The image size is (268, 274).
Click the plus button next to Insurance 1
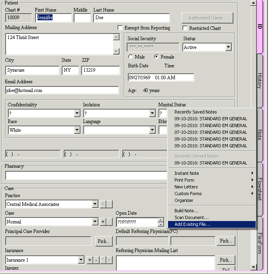(x=90, y=260)
